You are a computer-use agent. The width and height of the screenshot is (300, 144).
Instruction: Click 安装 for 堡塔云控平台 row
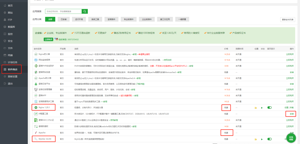tap(292, 84)
